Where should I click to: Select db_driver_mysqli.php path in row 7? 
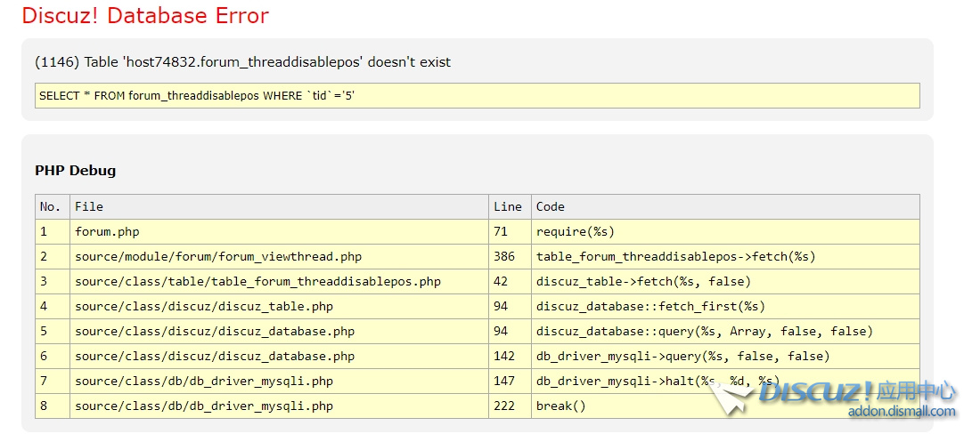[x=204, y=382]
